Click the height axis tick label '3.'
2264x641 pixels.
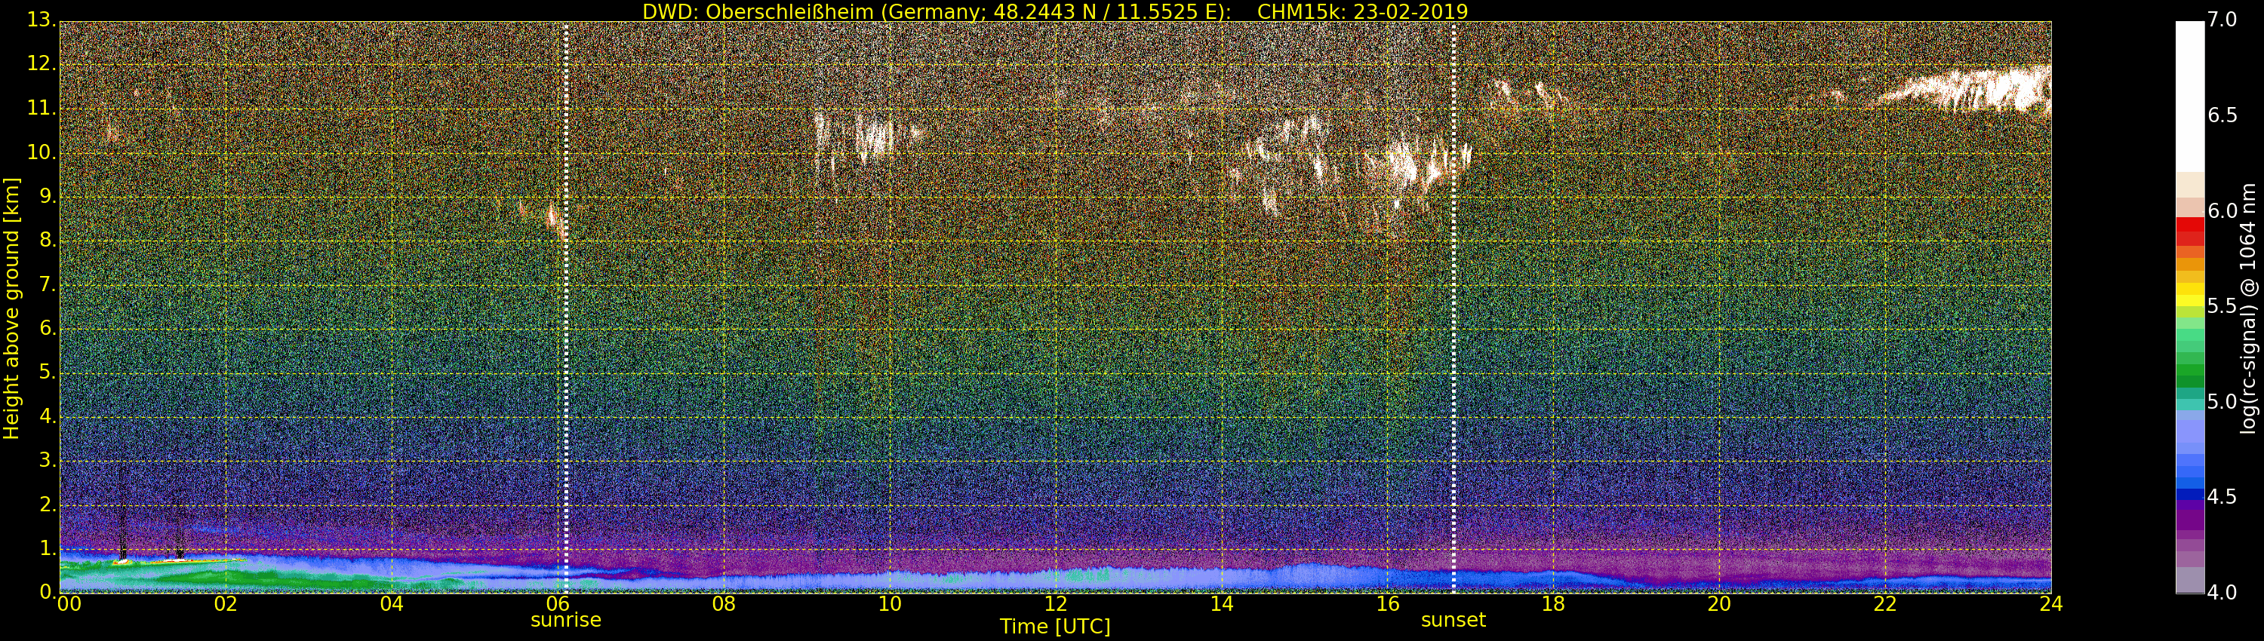(x=48, y=460)
